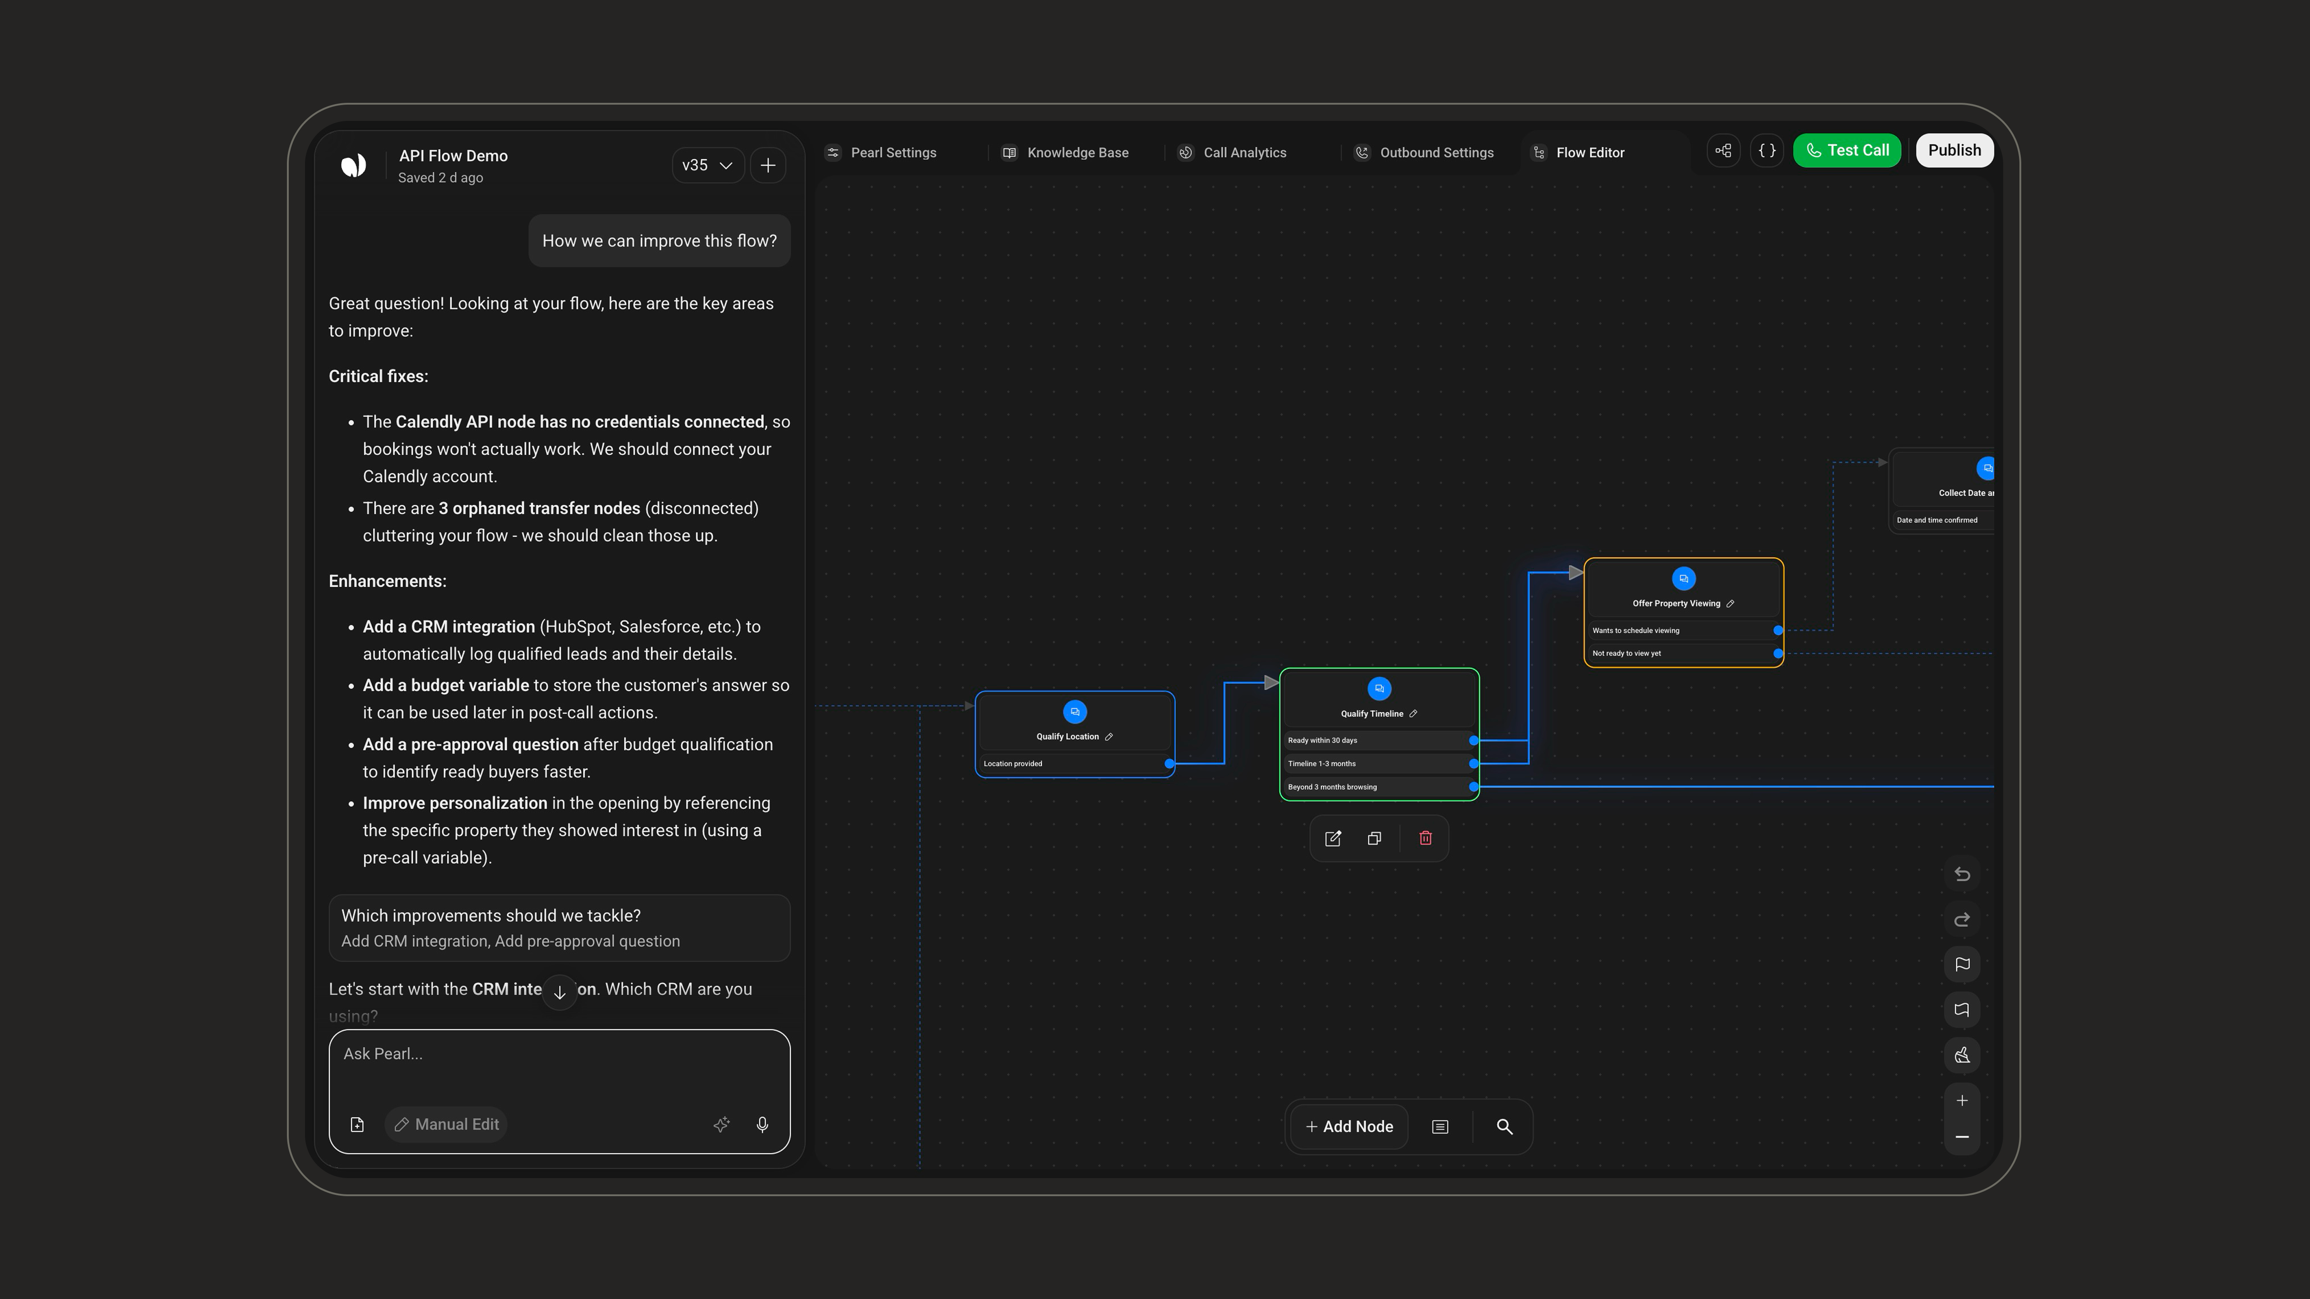Click chat icon on Offer Property Viewing node
The height and width of the screenshot is (1299, 2310).
coord(1684,578)
